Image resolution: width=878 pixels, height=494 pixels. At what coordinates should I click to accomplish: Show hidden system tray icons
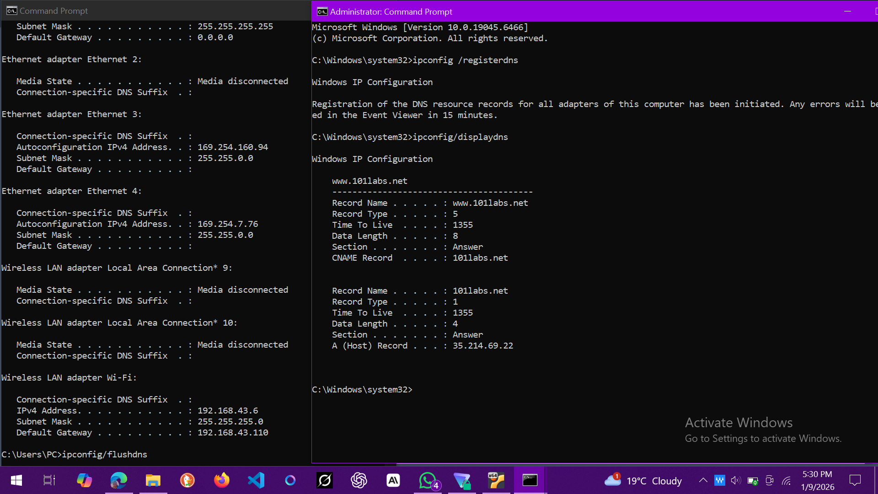tap(703, 480)
